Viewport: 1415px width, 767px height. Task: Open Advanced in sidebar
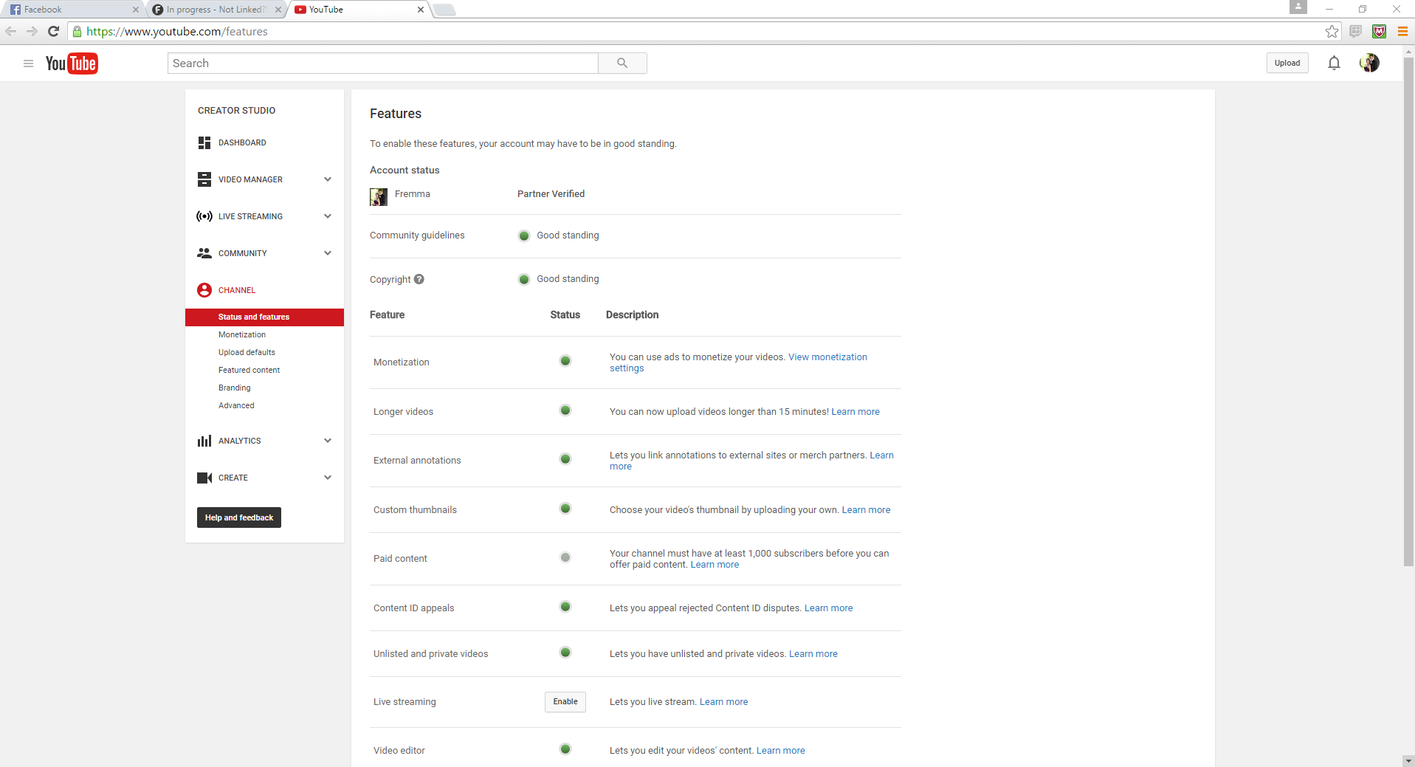point(236,405)
